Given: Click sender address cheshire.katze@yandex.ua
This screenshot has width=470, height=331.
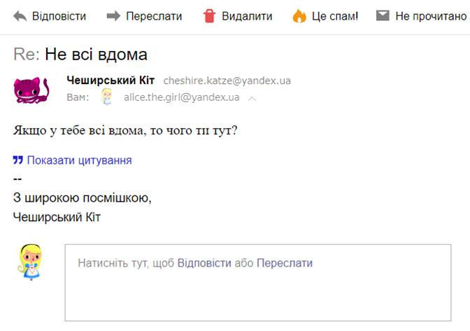Looking at the screenshot, I should coord(227,80).
